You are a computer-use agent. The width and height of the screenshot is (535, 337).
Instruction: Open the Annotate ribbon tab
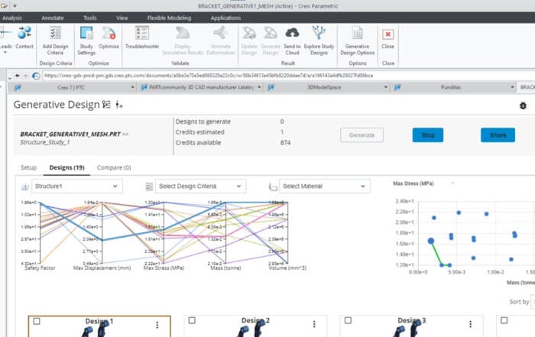coord(53,18)
